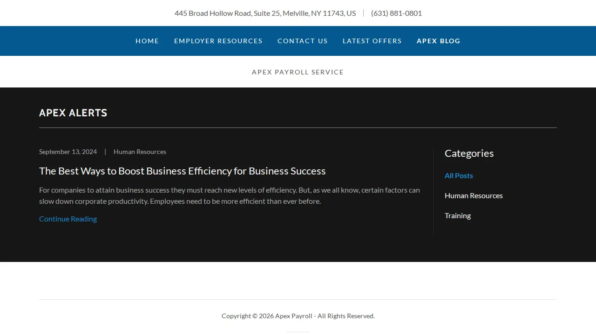This screenshot has width=596, height=335.
Task: Follow the Continue Reading link
Action: 68,219
